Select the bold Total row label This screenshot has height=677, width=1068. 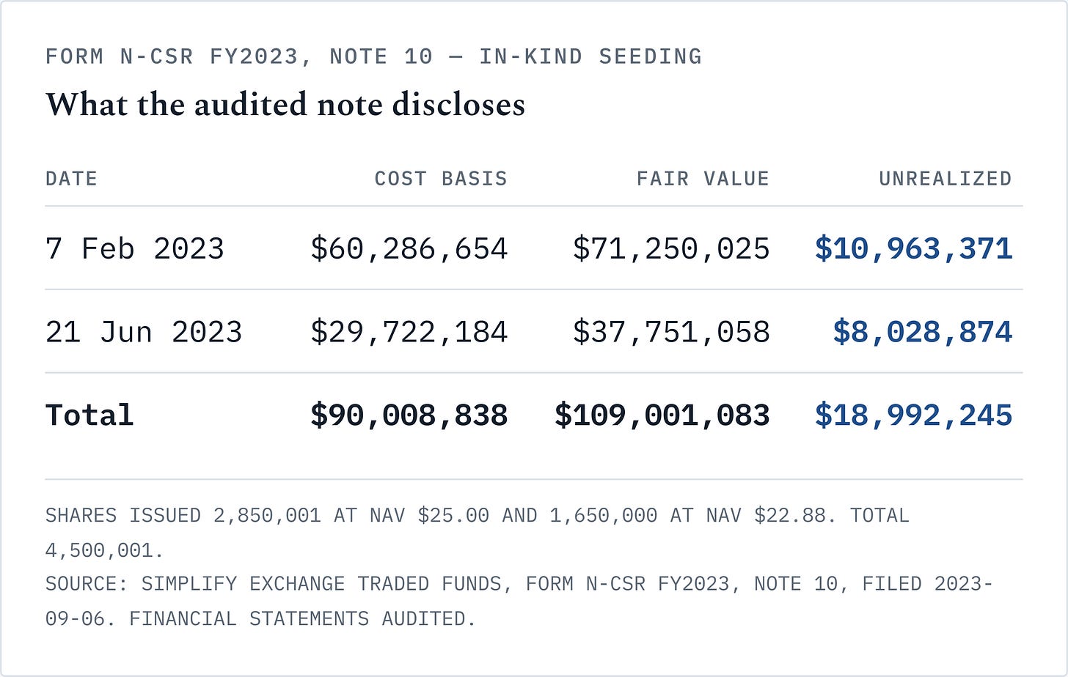(x=89, y=415)
